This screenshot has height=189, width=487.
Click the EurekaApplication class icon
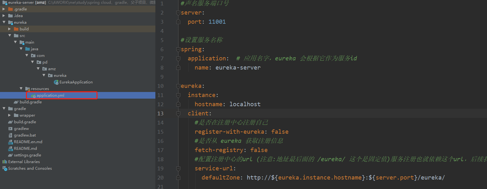[56, 82]
